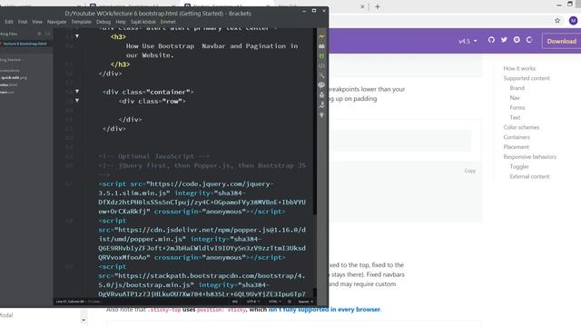This screenshot has height=327, width=581.
Task: Click the green square extension icon
Action: 321,56
